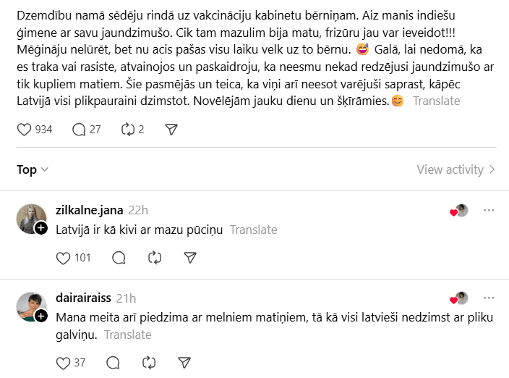Repost dairairaiss's comment
Viewport: 509px width, 378px height.
click(x=148, y=363)
